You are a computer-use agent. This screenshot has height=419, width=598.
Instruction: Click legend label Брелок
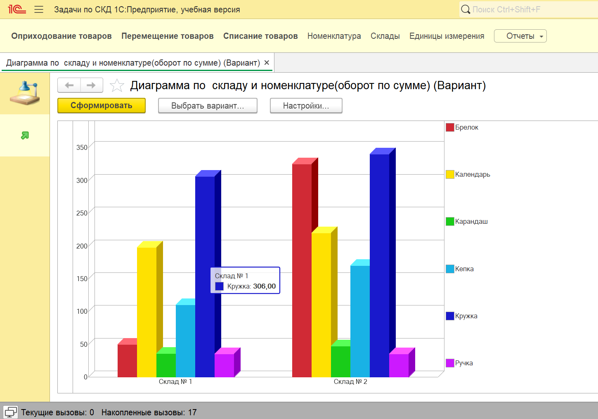(x=467, y=127)
